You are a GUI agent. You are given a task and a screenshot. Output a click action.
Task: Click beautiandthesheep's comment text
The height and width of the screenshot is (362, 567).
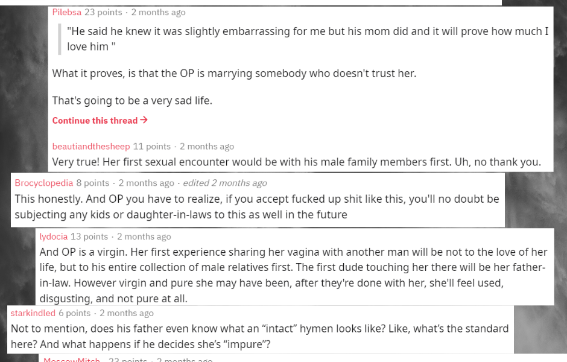tap(297, 162)
